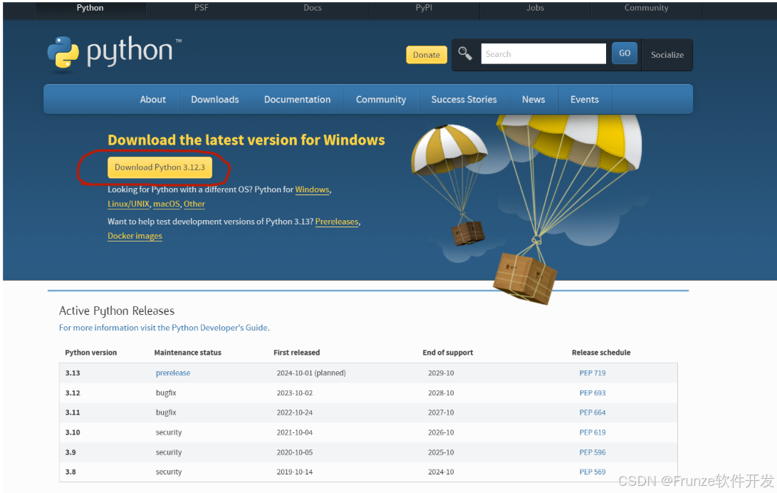Click the 2027-10 end of support cell
The image size is (777, 493).
coord(441,412)
